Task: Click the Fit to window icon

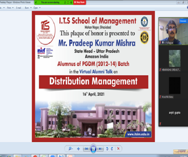Action: point(78,149)
